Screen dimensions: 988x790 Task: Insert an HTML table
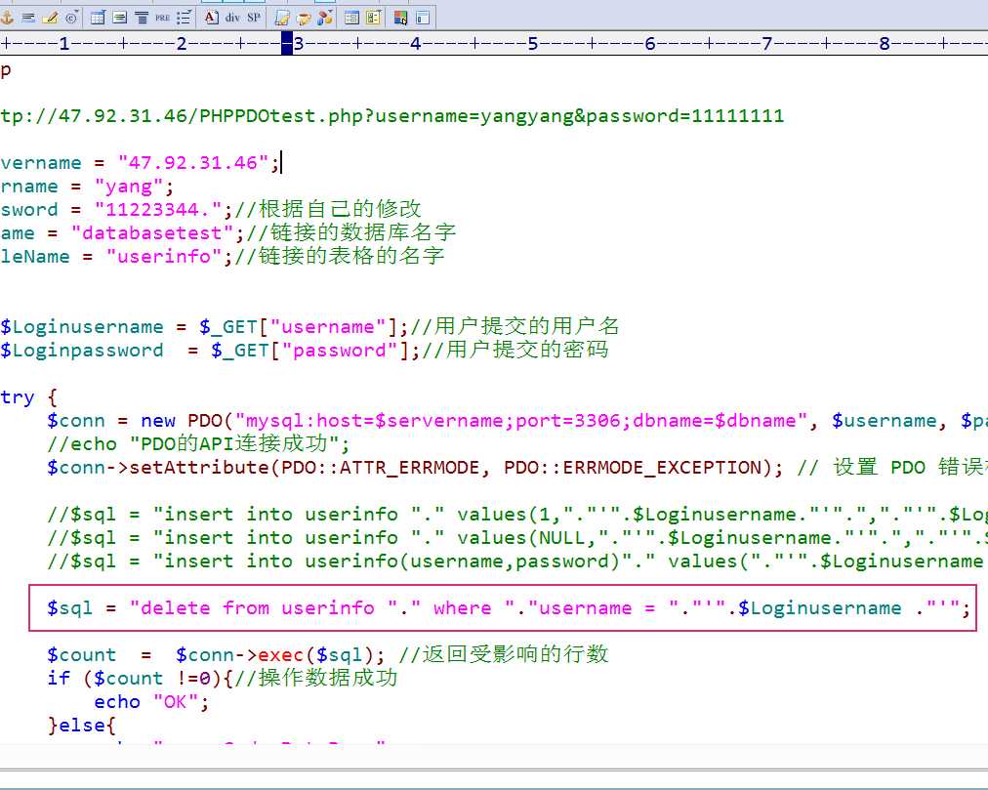pyautogui.click(x=98, y=18)
